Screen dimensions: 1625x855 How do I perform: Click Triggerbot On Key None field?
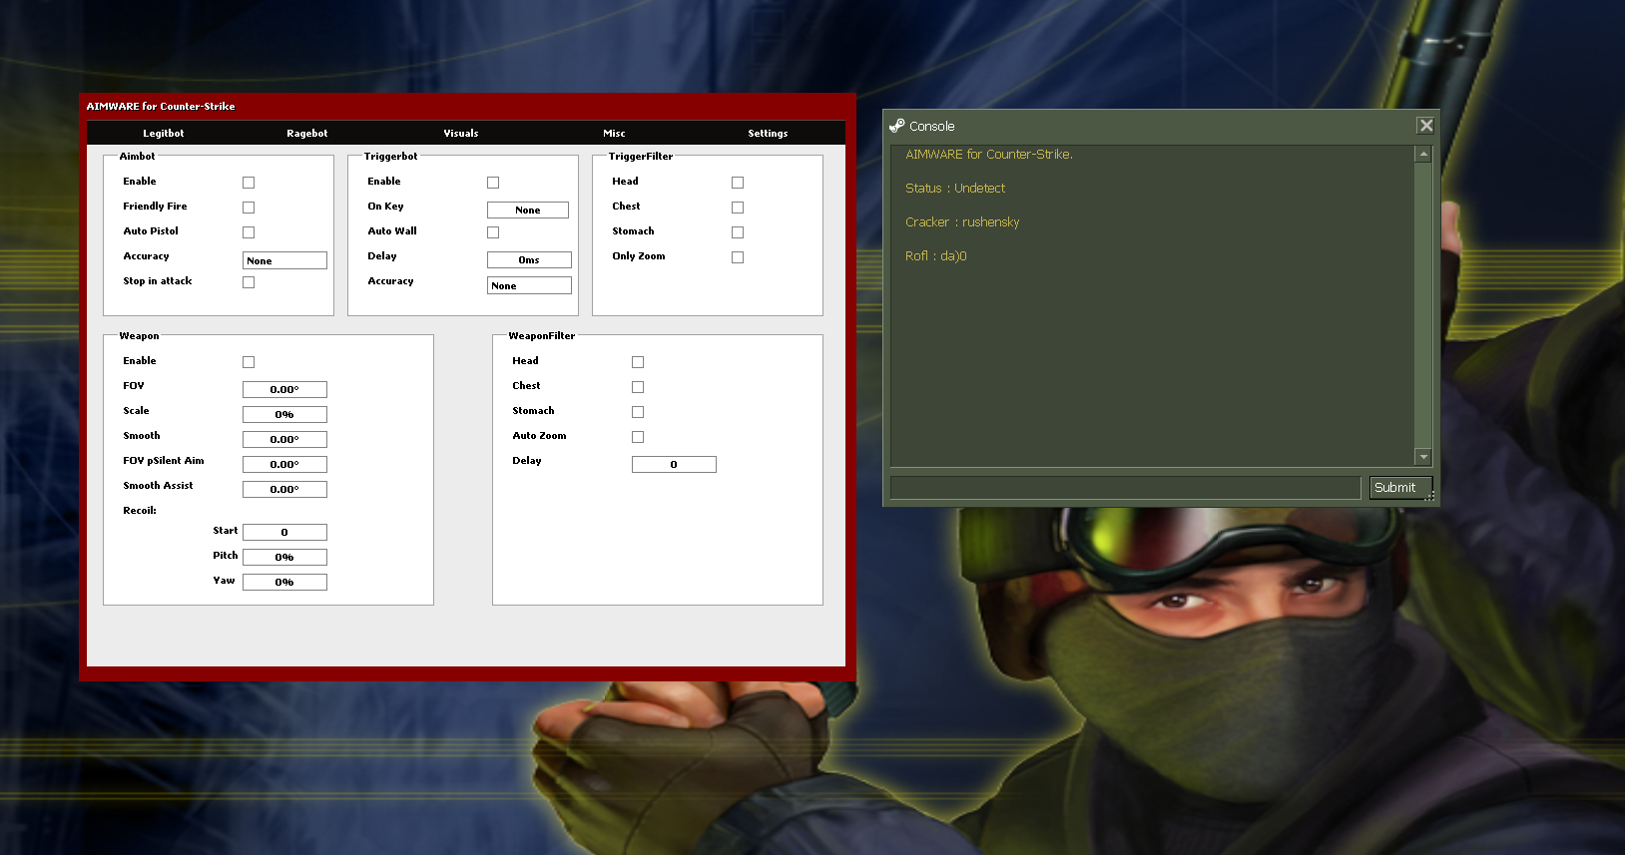click(x=528, y=210)
